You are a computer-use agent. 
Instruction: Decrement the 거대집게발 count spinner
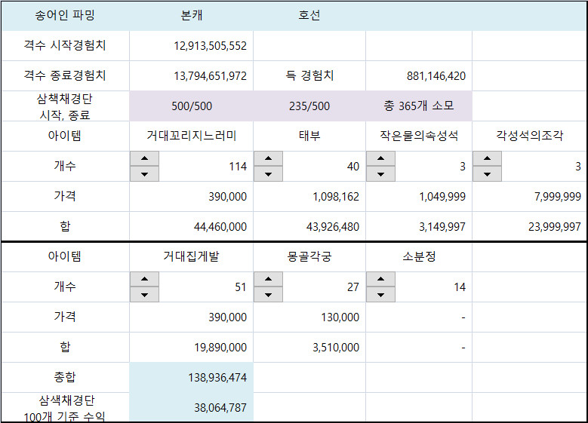(144, 295)
